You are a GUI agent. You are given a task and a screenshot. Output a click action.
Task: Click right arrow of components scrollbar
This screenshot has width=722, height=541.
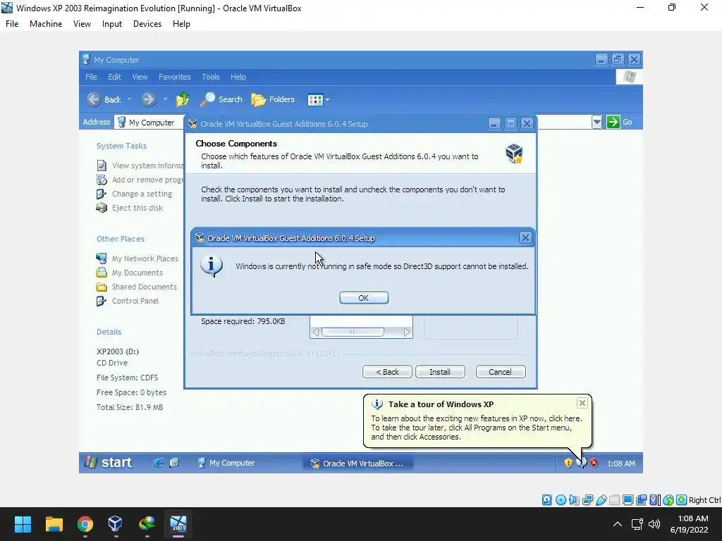coord(407,332)
